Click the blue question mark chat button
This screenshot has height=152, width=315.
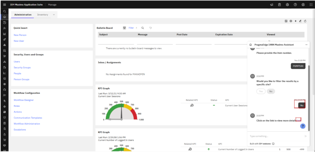point(303,126)
